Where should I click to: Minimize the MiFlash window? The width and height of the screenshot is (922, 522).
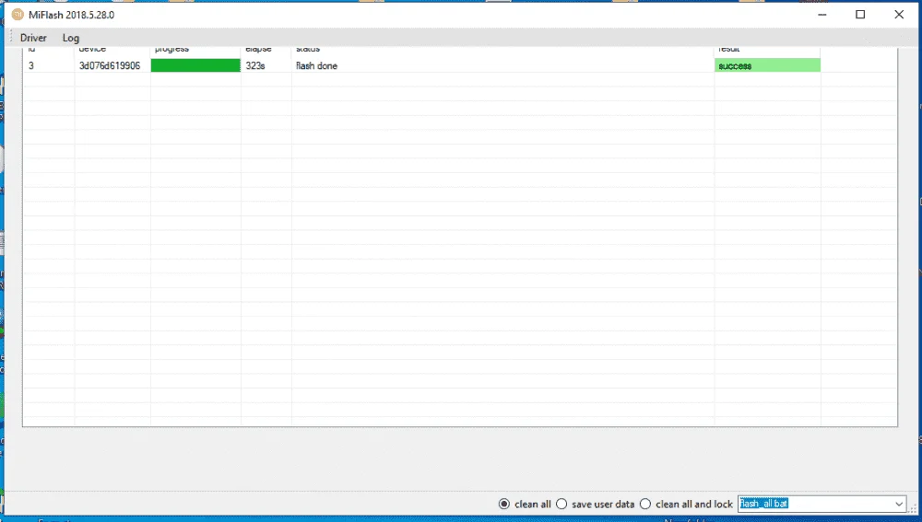click(x=822, y=15)
